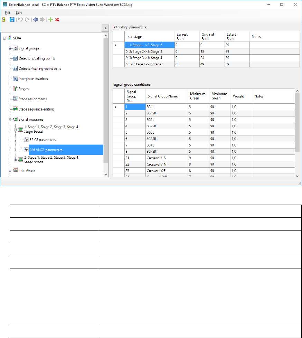Expand the Signal groups node
The height and width of the screenshot is (338, 302).
tap(10, 48)
